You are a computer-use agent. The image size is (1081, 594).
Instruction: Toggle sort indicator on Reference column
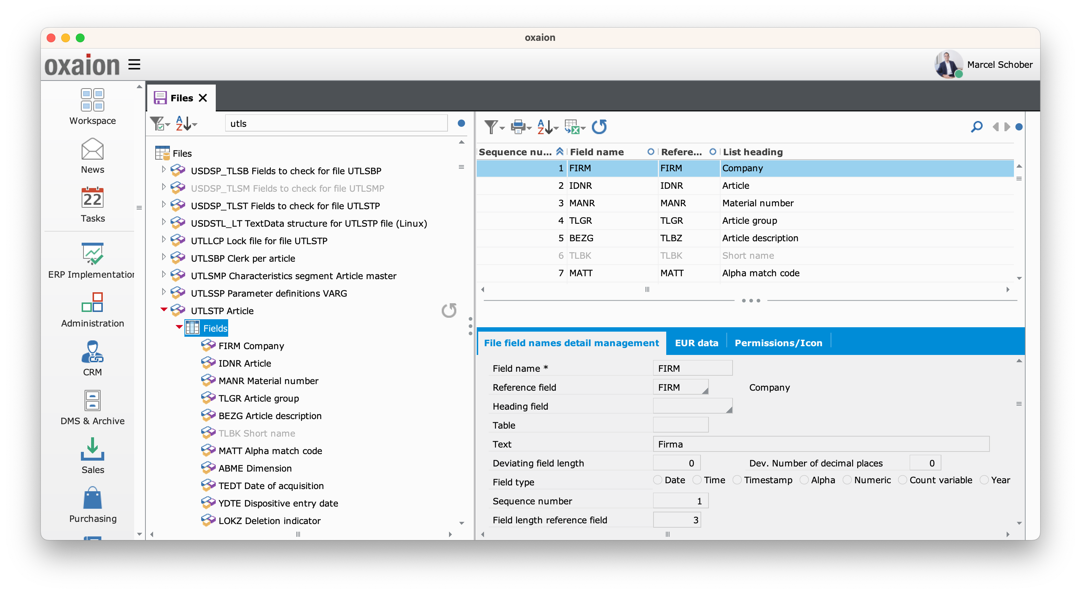(x=713, y=152)
